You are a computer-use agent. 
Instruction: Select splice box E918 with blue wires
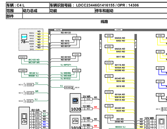[160, 68]
